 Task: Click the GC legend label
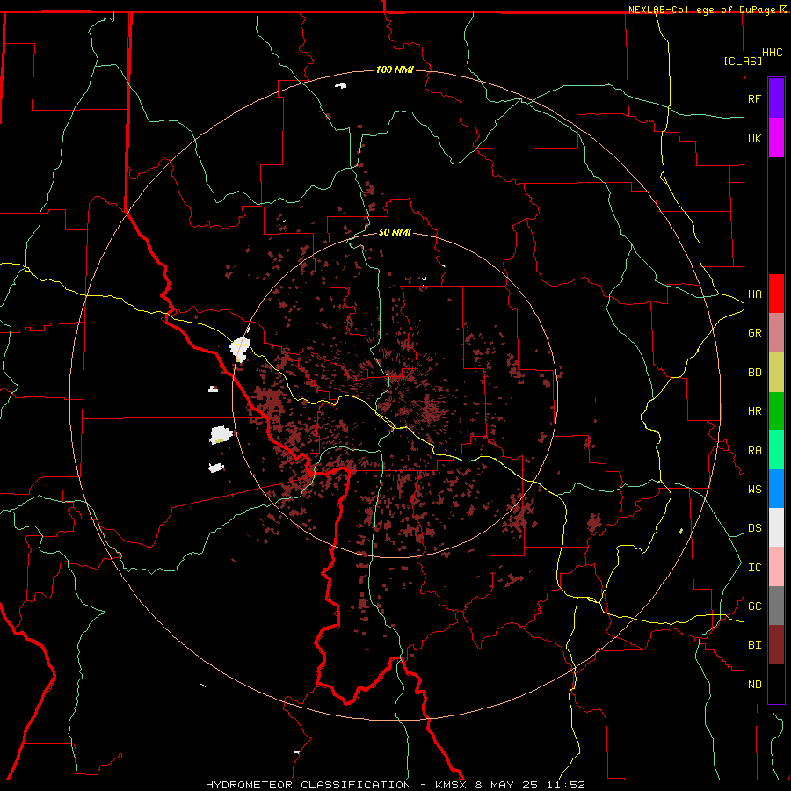click(x=754, y=606)
